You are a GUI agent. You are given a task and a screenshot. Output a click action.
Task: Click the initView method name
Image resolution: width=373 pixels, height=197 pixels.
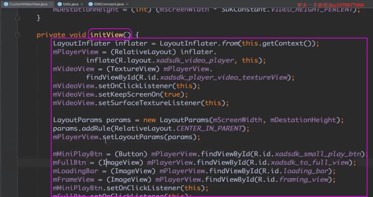[106, 35]
